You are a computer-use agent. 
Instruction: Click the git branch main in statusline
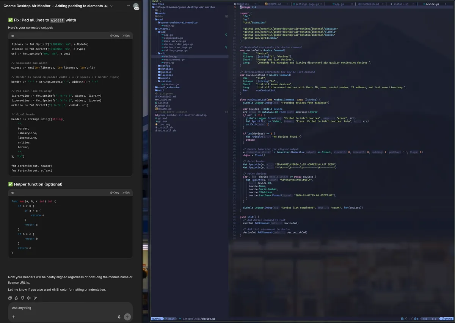tap(170, 319)
